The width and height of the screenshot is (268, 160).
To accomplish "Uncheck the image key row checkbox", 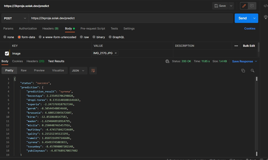I will (7, 54).
